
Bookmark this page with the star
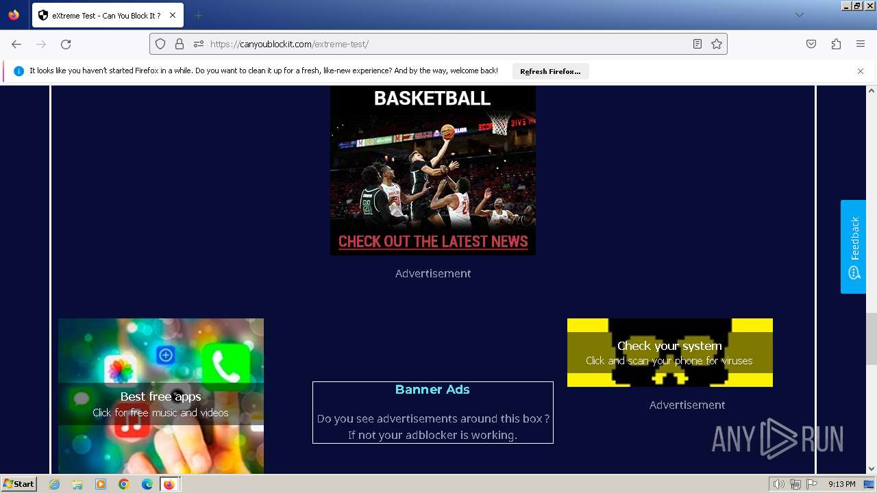point(717,44)
